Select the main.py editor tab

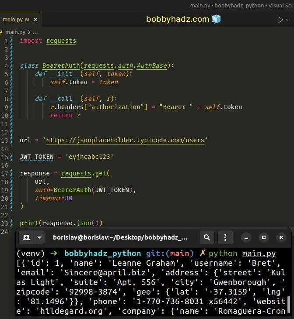pyautogui.click(x=20, y=20)
